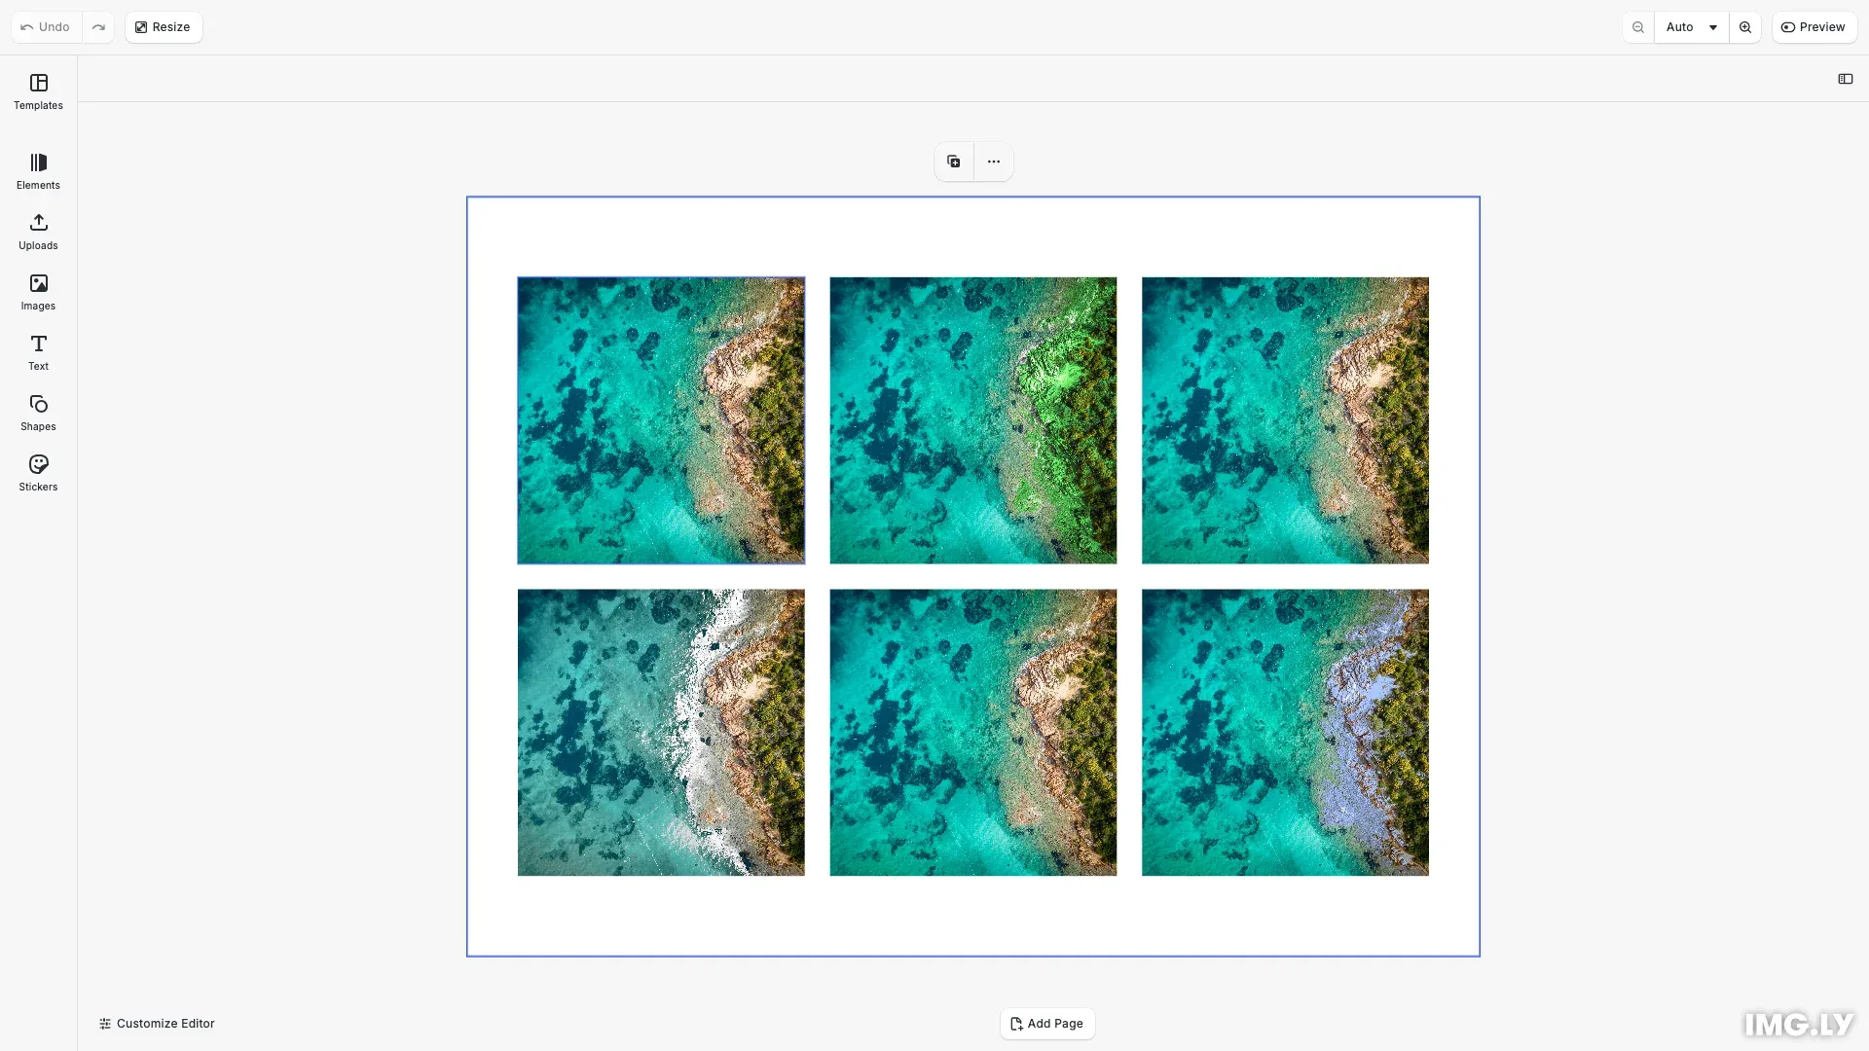Click the Undo button
The width and height of the screenshot is (1869, 1051).
46,27
